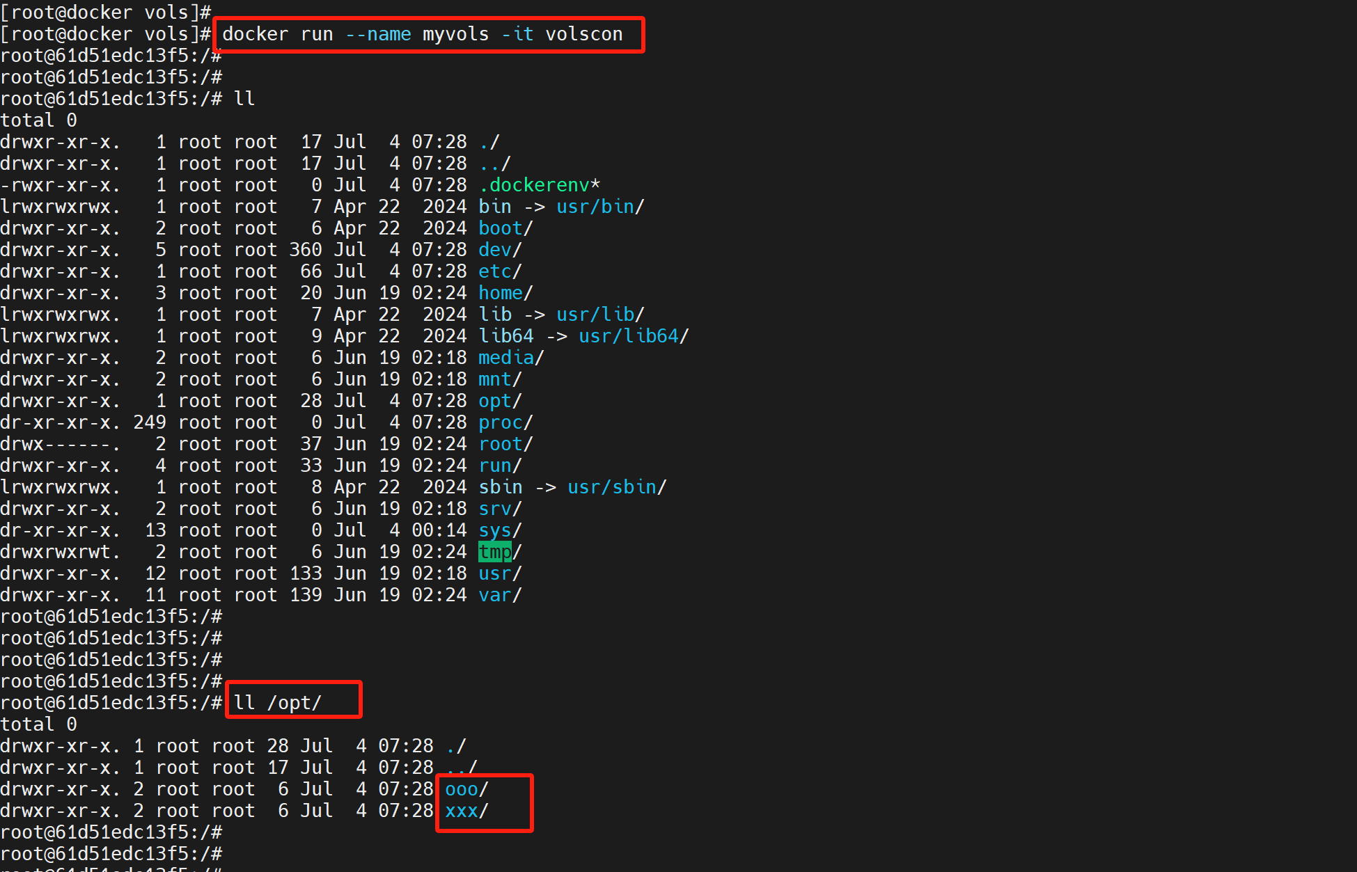Click the etc/ directory entry
Screen dimensions: 1357x872
(500, 271)
